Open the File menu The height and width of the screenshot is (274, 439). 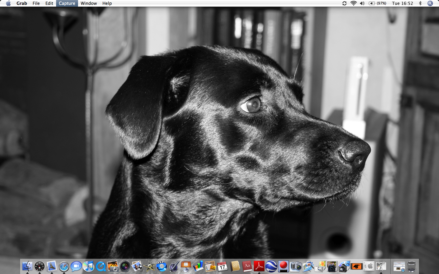click(x=36, y=3)
